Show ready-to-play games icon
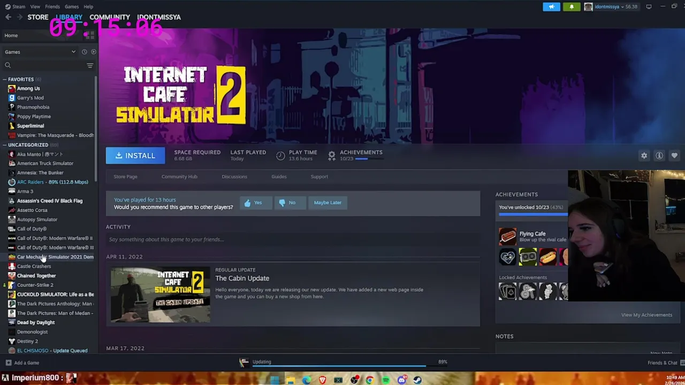 click(93, 52)
